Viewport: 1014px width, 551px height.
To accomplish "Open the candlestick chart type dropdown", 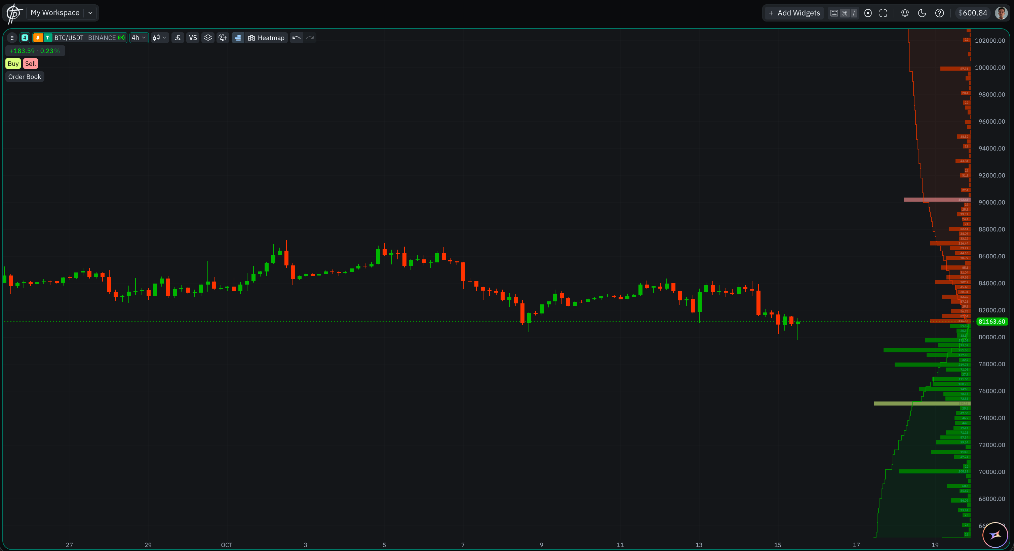I will (x=160, y=38).
